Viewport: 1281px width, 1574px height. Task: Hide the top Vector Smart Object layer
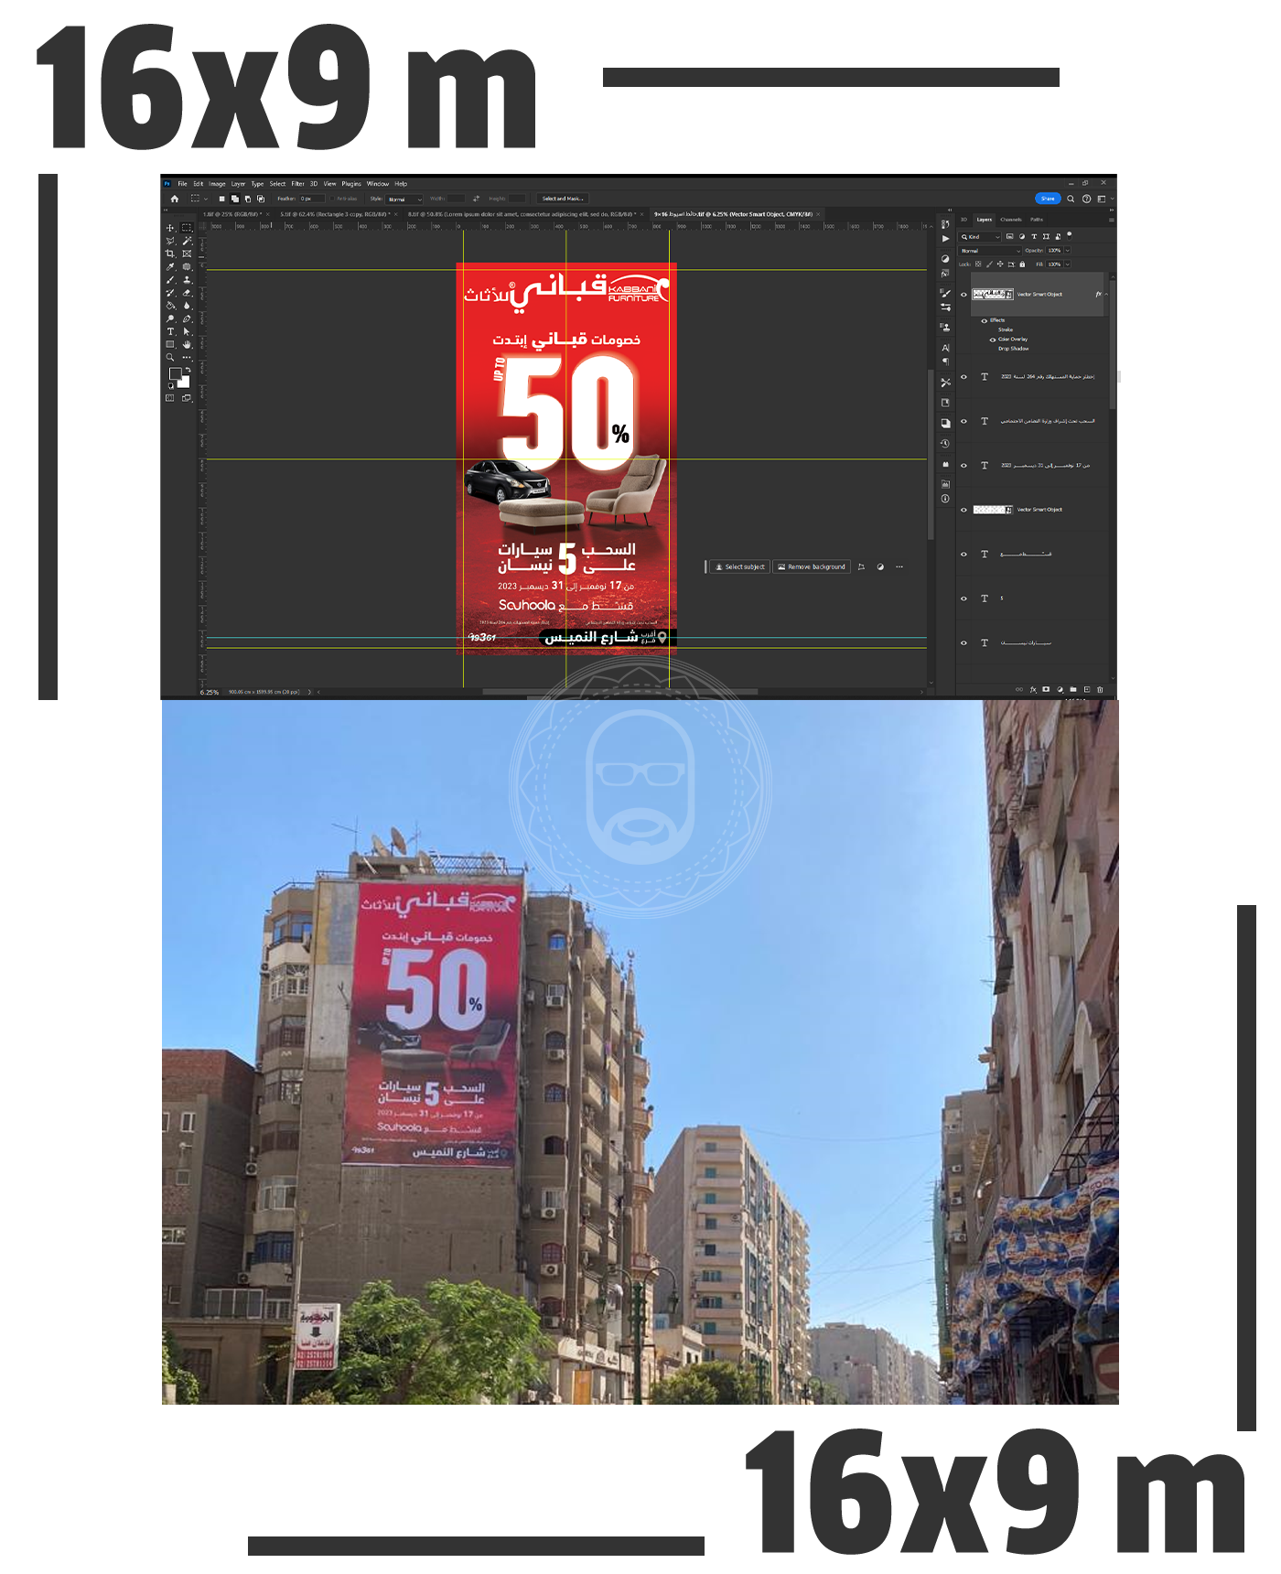pos(963,295)
